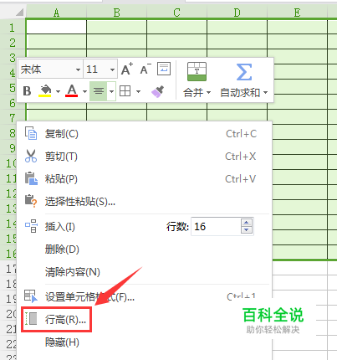Expand 自动求和 dropdown arrow

(265, 92)
